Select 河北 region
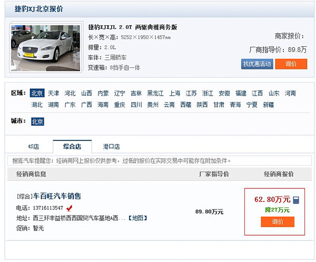The image size is (316, 262). (x=70, y=93)
